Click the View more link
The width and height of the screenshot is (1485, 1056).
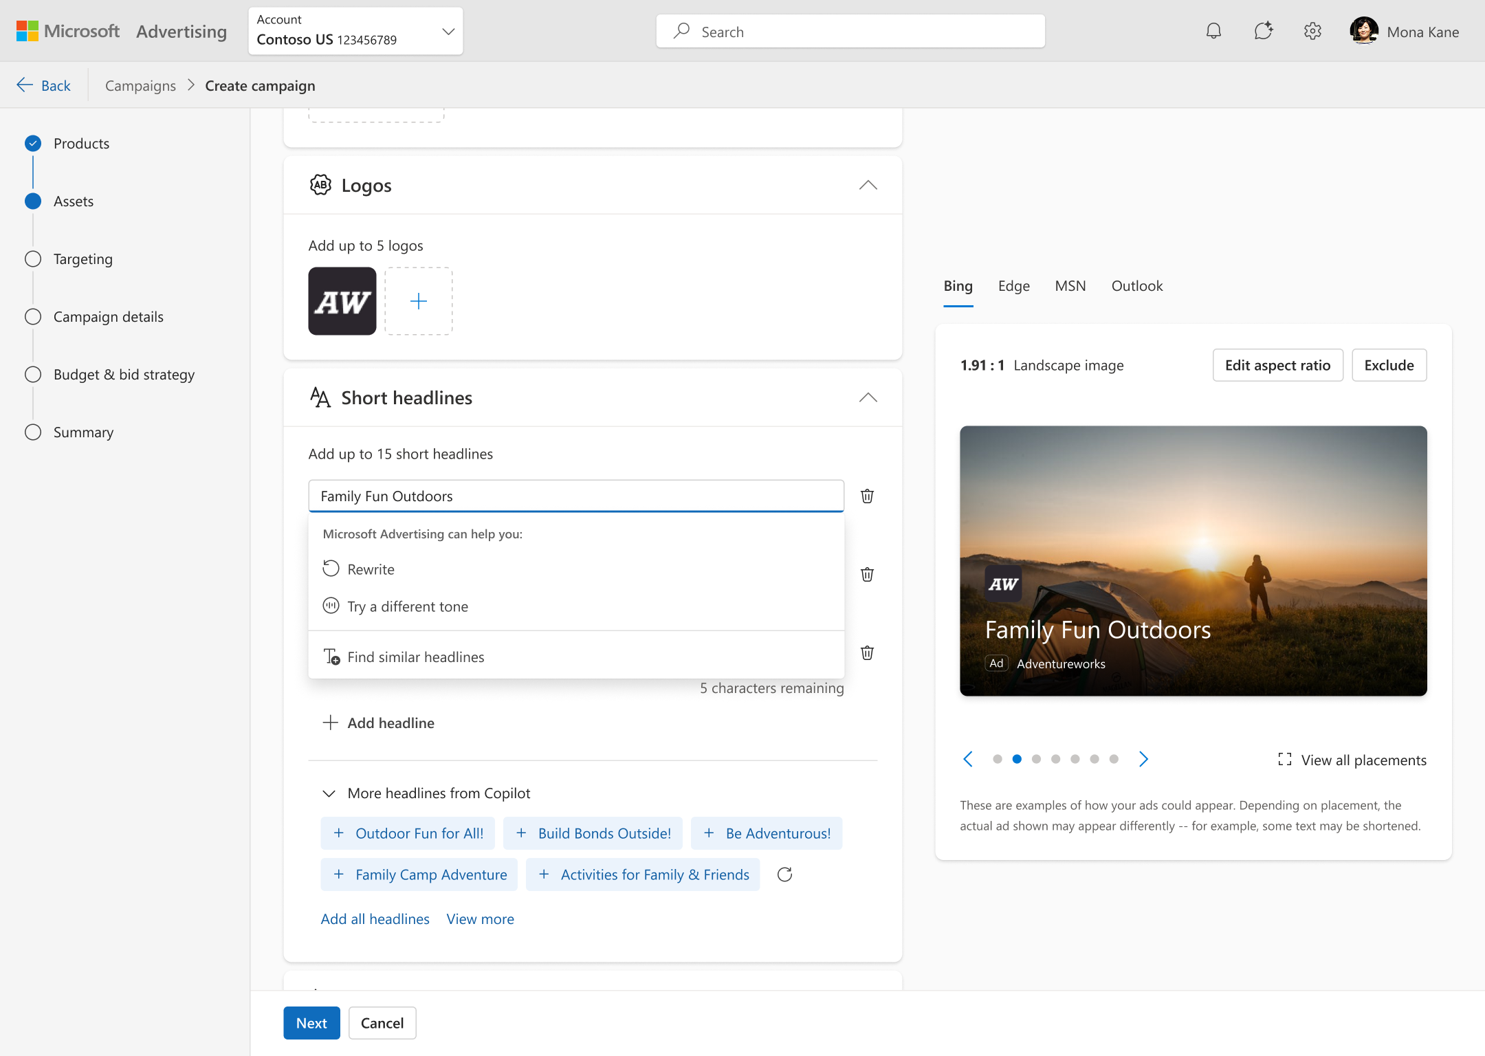480,919
